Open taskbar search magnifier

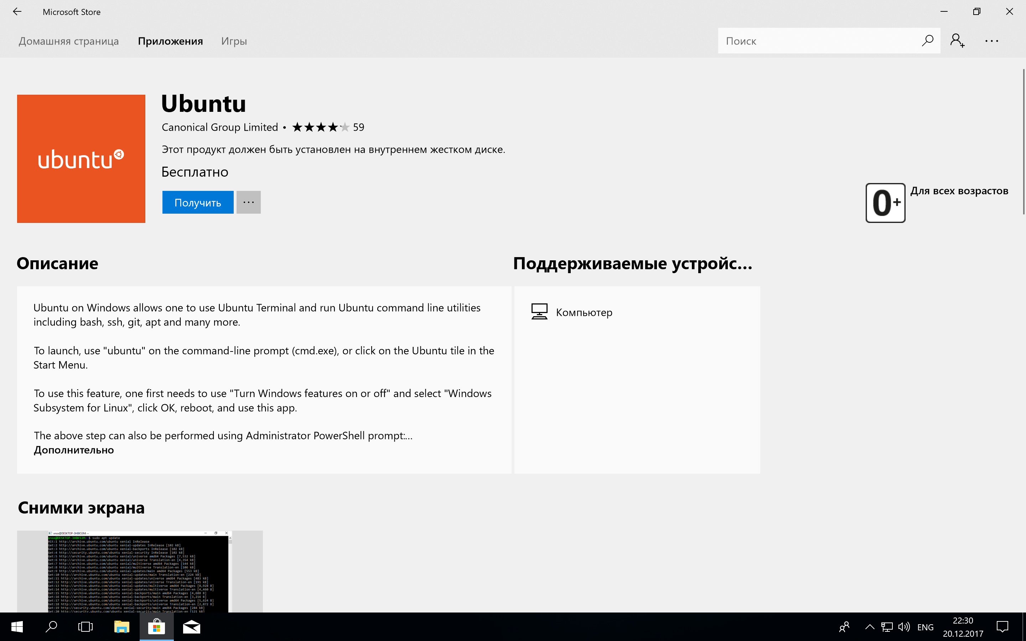click(51, 627)
